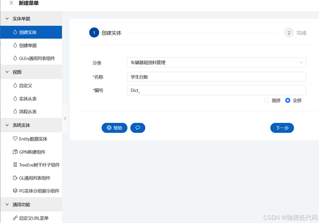Click the heart icon of Entity数据实体
The height and width of the screenshot is (223, 319).
(x=15, y=139)
